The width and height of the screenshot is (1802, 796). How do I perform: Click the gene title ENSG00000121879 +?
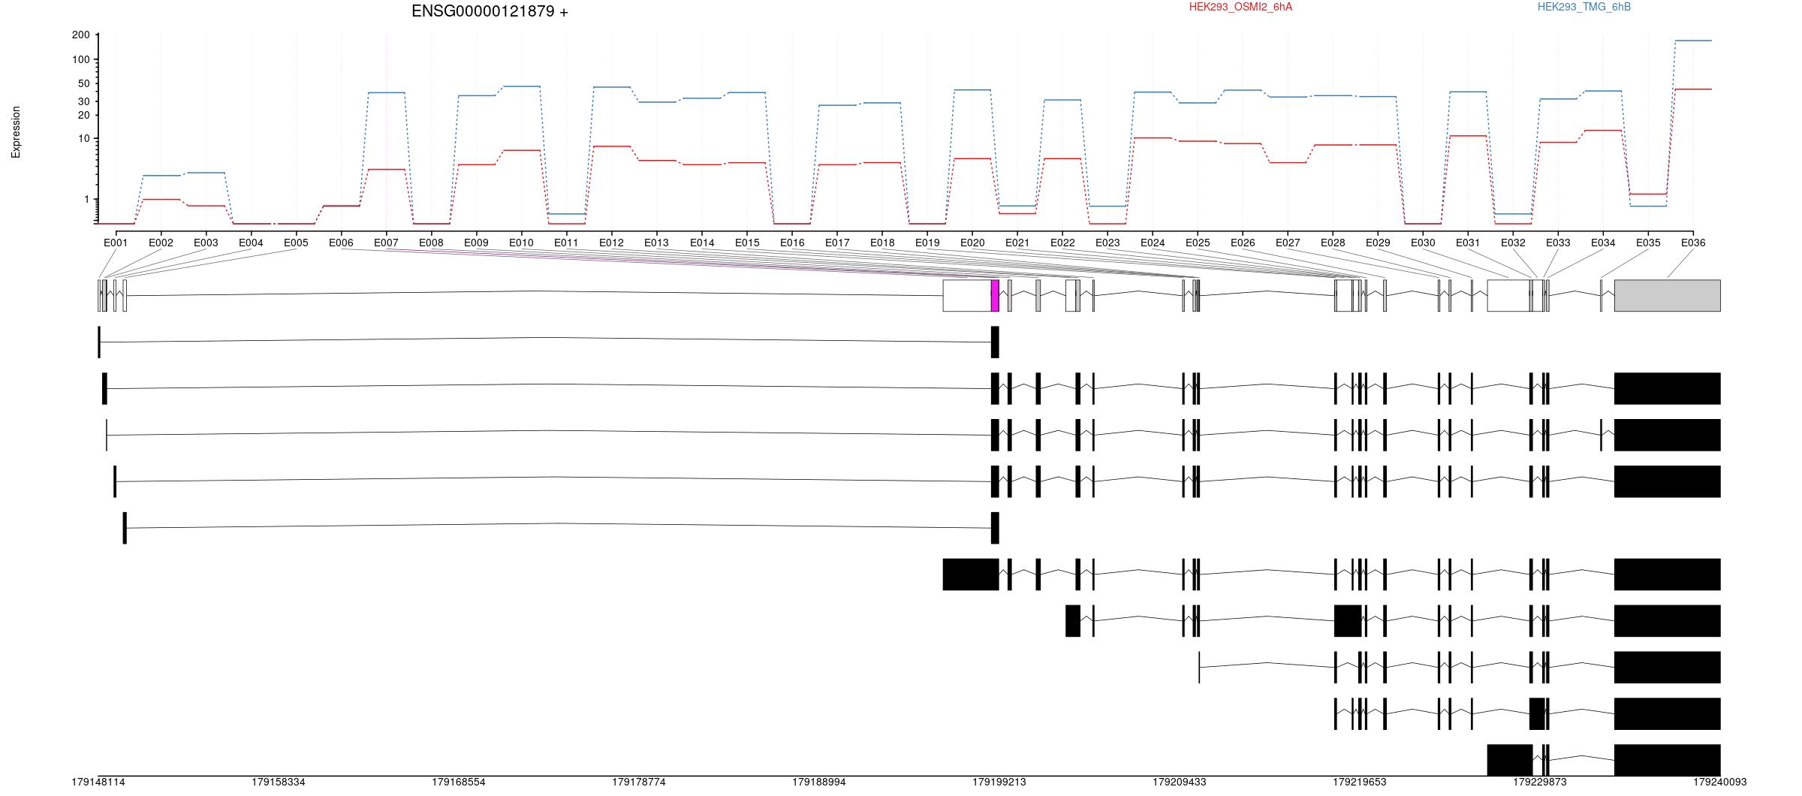(x=490, y=11)
